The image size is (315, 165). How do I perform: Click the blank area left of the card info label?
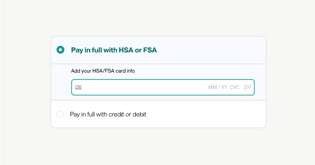pos(61,71)
